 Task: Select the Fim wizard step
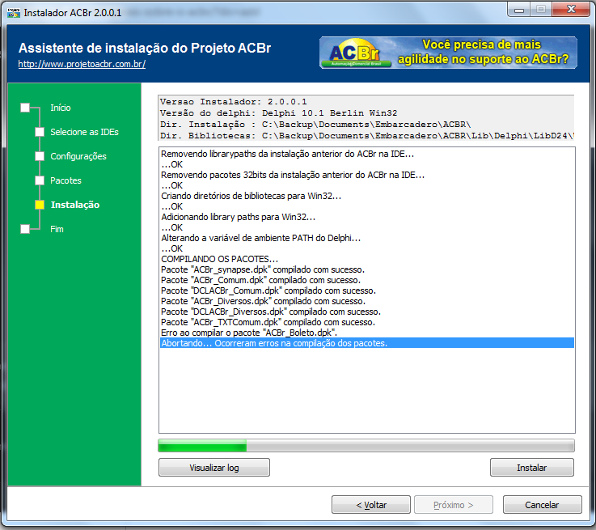tap(57, 229)
